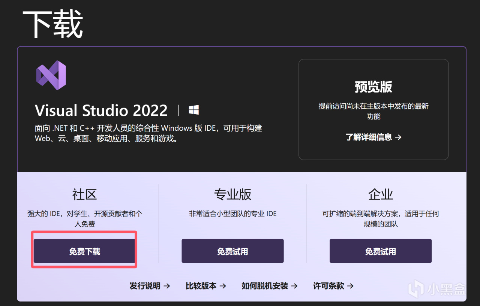The image size is (480, 306).
Task: Click the description starting 面向 .NET 和 C++
Action: (x=148, y=133)
